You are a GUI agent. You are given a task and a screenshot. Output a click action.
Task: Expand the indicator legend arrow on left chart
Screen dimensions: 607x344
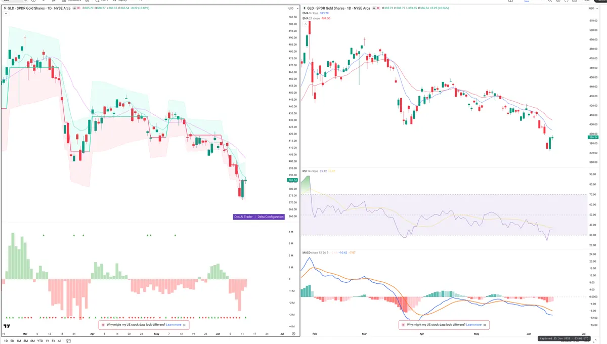pos(6,14)
